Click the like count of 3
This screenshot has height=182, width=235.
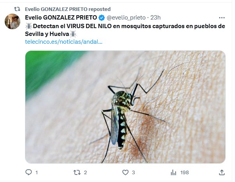[x=134, y=172]
